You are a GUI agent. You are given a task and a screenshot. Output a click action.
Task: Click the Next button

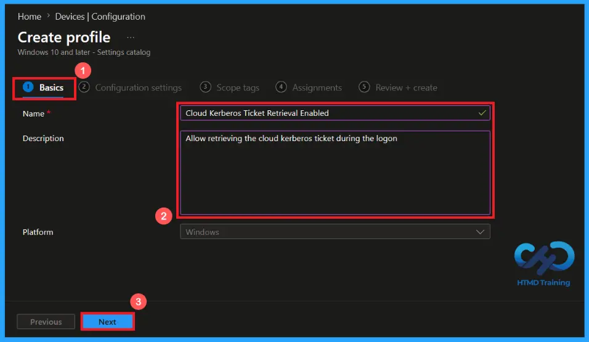pos(107,322)
